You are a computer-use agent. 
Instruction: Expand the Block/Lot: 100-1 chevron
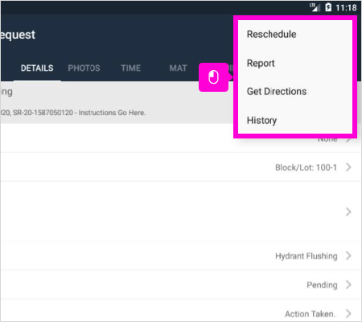(348, 167)
